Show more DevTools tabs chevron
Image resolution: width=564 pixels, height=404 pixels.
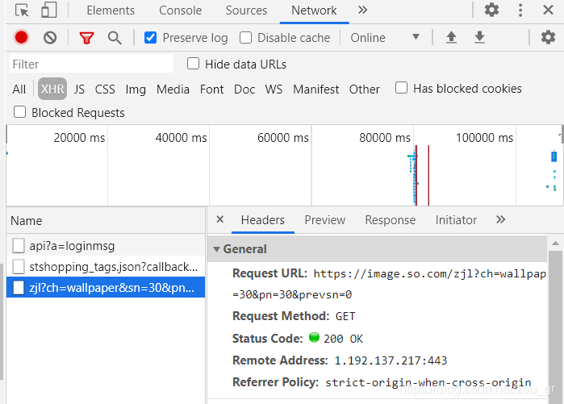click(x=362, y=10)
